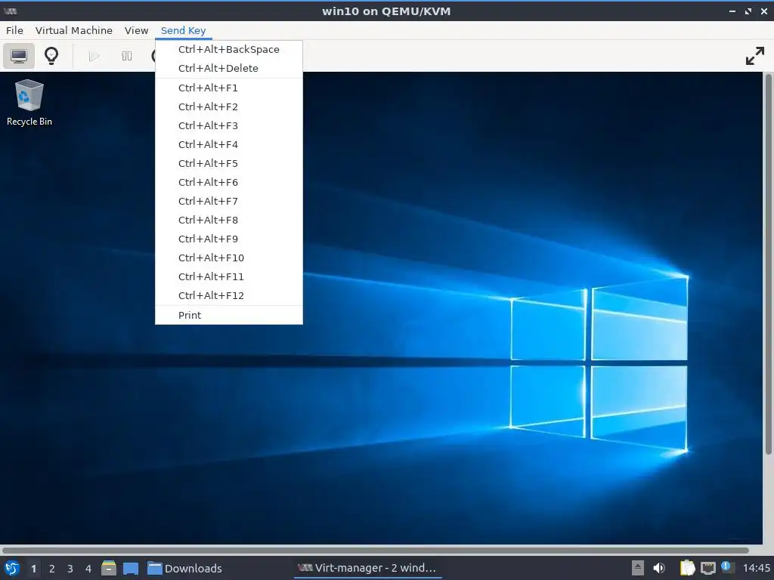This screenshot has width=774, height=580.
Task: Choose Ctrl+Alt+F11 key combination
Action: 228,276
